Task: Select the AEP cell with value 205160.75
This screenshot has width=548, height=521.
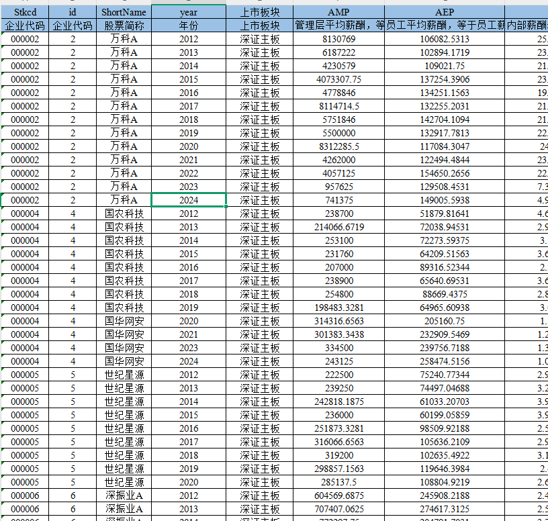Action: click(x=444, y=321)
